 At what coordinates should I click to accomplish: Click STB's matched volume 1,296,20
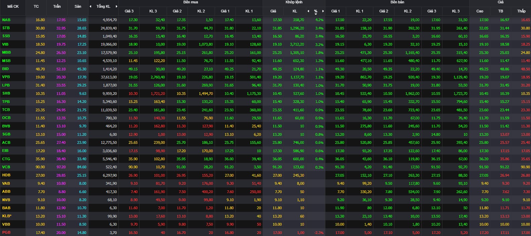coord(297,28)
